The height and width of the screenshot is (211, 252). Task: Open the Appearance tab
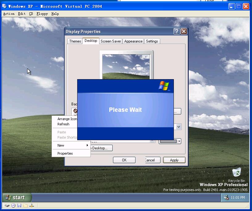pos(133,41)
